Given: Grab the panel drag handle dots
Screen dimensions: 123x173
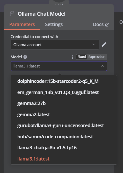Looking at the screenshot, I should pyautogui.click(x=59, y=4).
